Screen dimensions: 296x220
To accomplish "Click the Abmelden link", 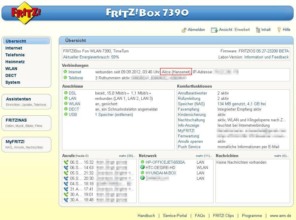I will (196, 30).
